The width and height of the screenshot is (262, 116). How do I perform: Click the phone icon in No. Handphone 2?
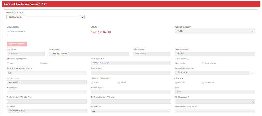pyautogui.click(x=253, y=102)
